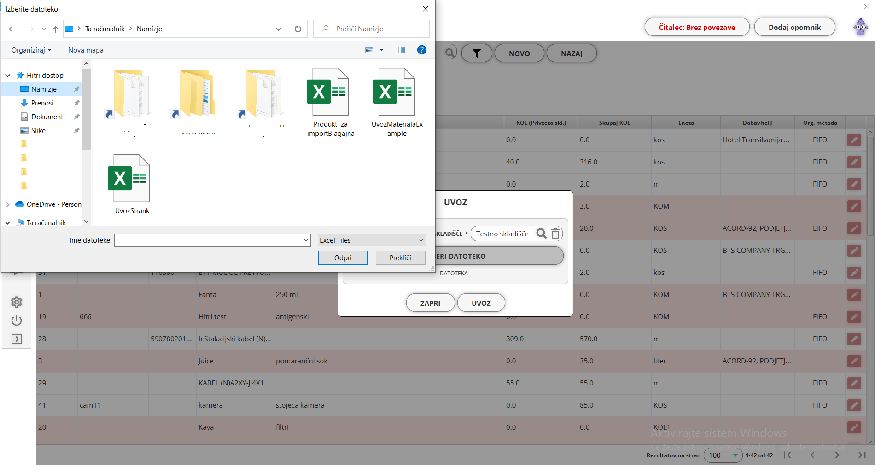The height and width of the screenshot is (473, 881).
Task: Edit the Juice row
Action: pos(854,361)
